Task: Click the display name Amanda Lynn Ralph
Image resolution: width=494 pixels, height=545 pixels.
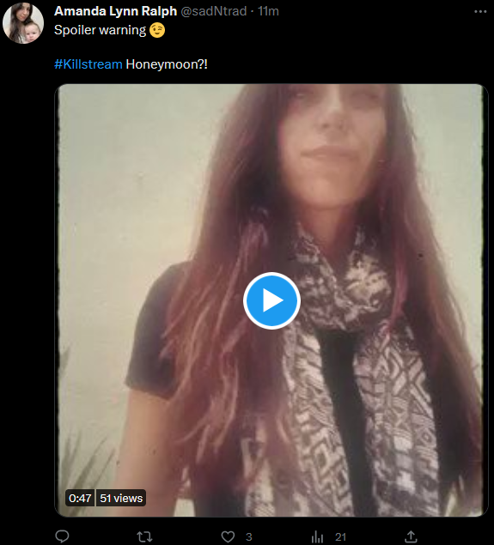Action: tap(115, 11)
